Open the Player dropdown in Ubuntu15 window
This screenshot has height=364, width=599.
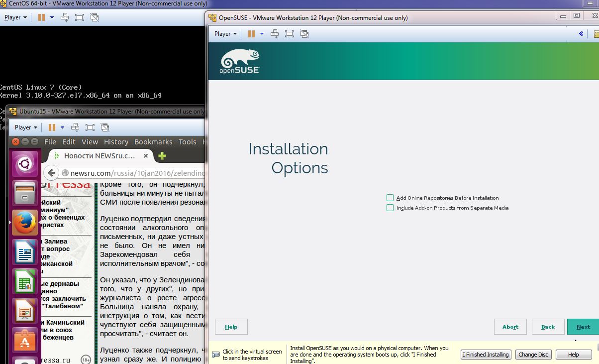[x=26, y=127]
